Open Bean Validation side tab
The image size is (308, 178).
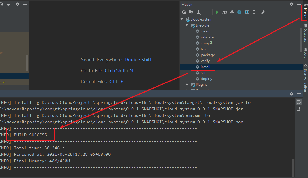(x=305, y=78)
